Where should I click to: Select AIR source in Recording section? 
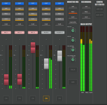86,7
